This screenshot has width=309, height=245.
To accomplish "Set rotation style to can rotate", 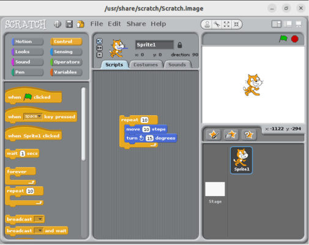I will pyautogui.click(x=100, y=41).
